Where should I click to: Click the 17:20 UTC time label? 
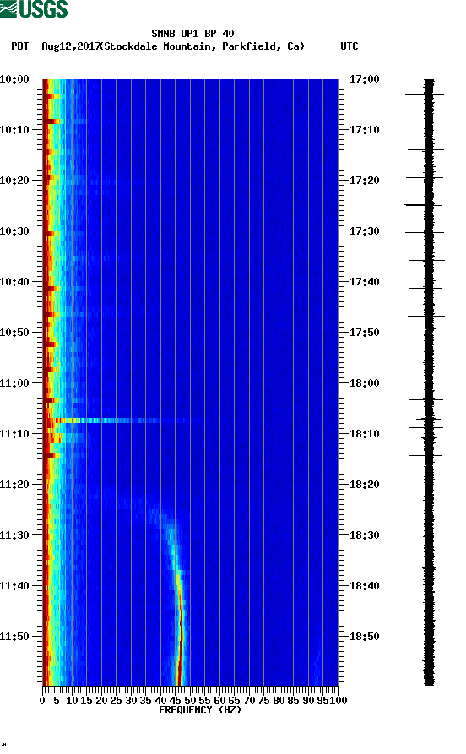364,181
